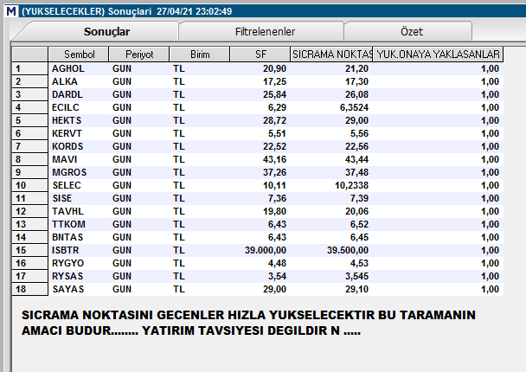
Task: Click the 1,00 value in SAYAS row
Action: click(x=491, y=289)
